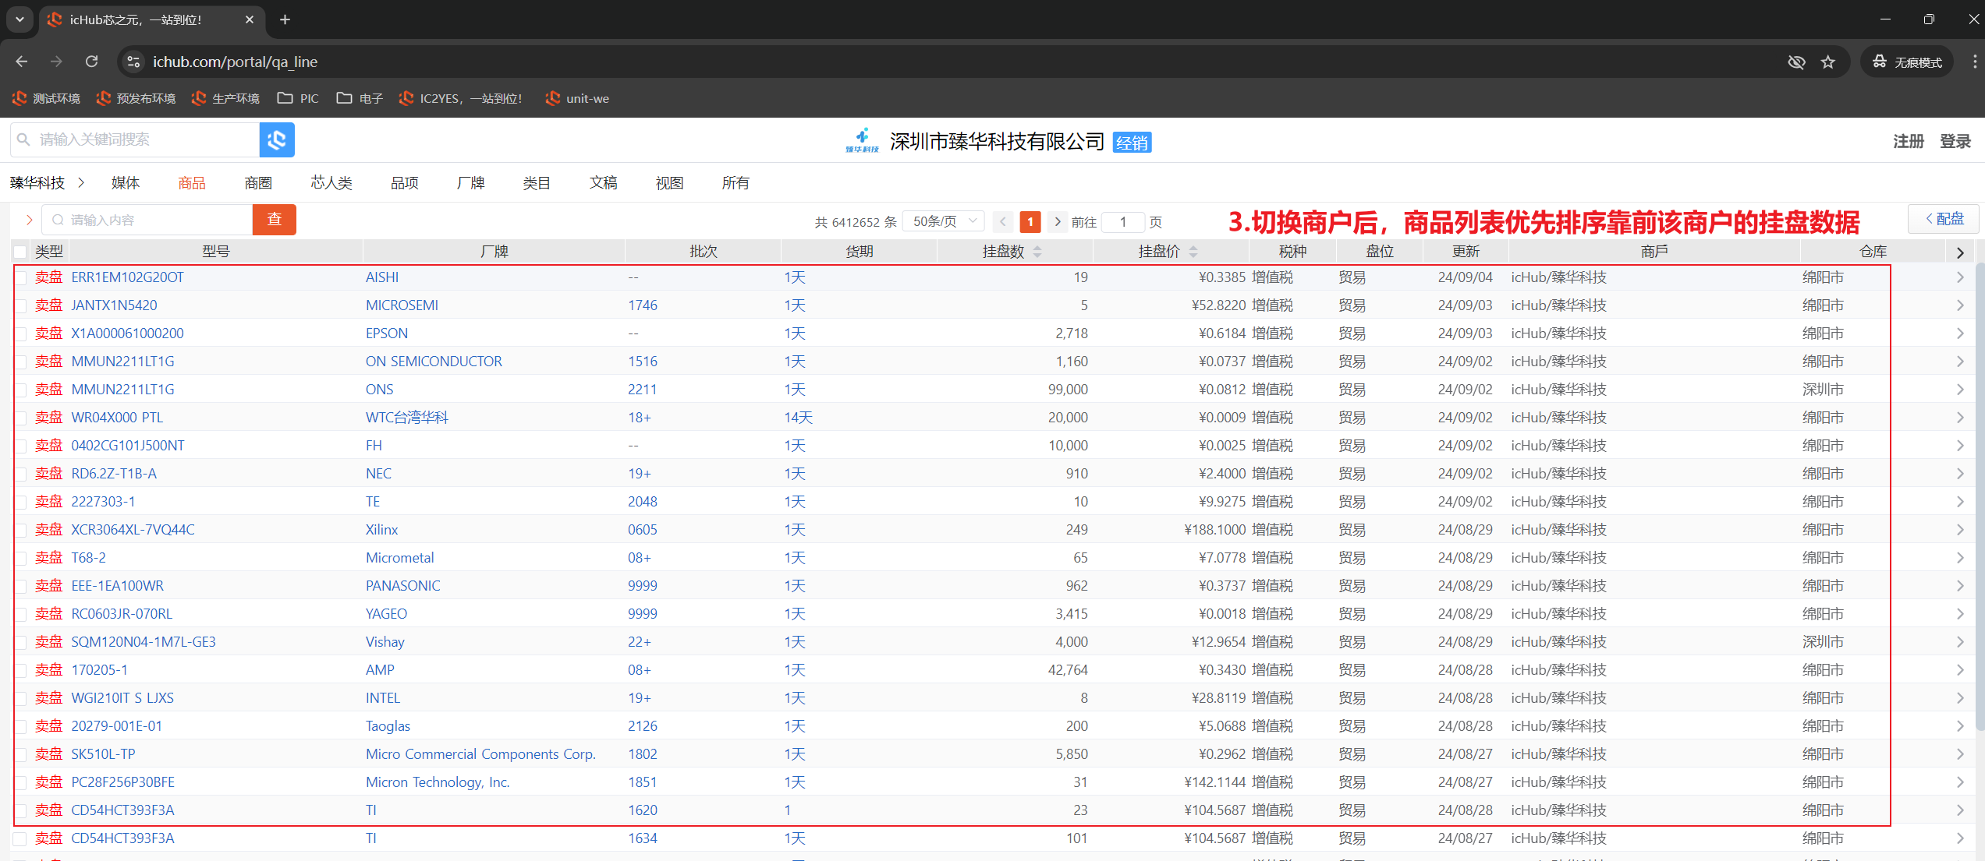Expand row arrow for 0402CG101J500NT
The width and height of the screenshot is (1985, 861).
pyautogui.click(x=1960, y=446)
